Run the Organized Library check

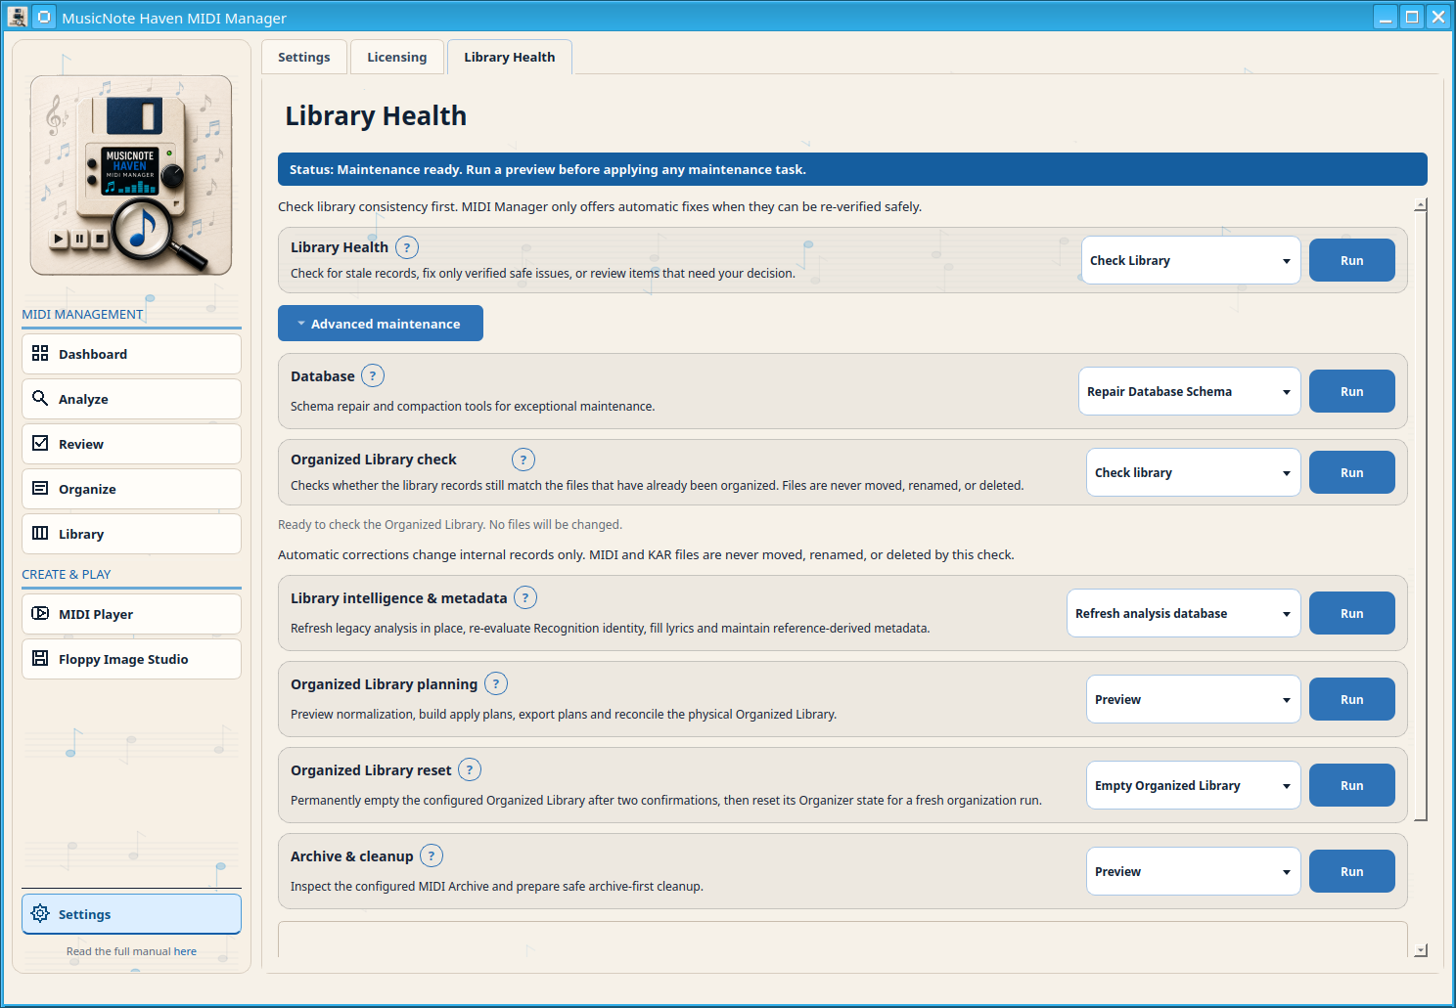(1352, 472)
